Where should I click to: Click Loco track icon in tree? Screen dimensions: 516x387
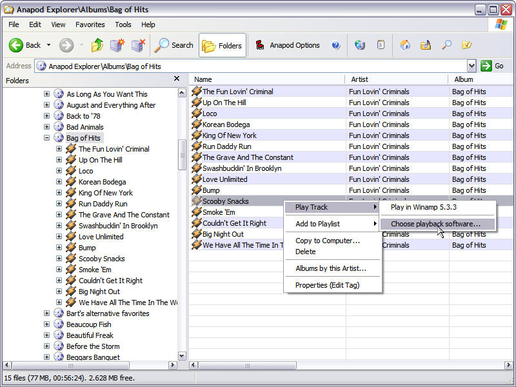click(71, 170)
